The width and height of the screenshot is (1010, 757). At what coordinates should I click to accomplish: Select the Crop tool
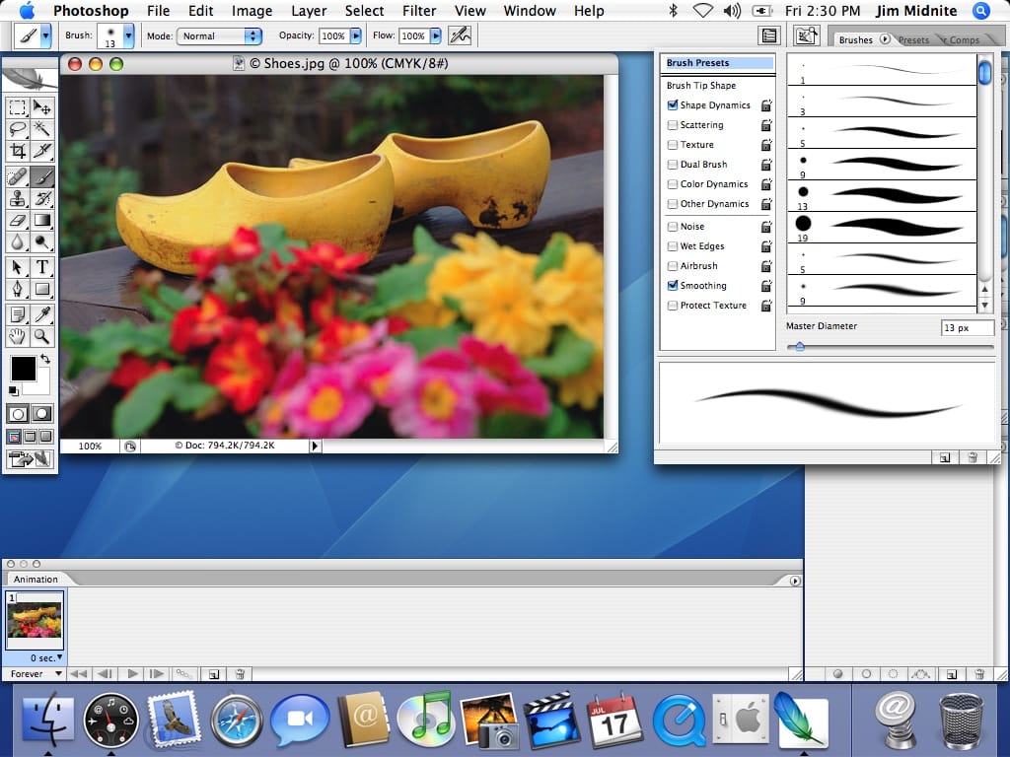(x=18, y=151)
